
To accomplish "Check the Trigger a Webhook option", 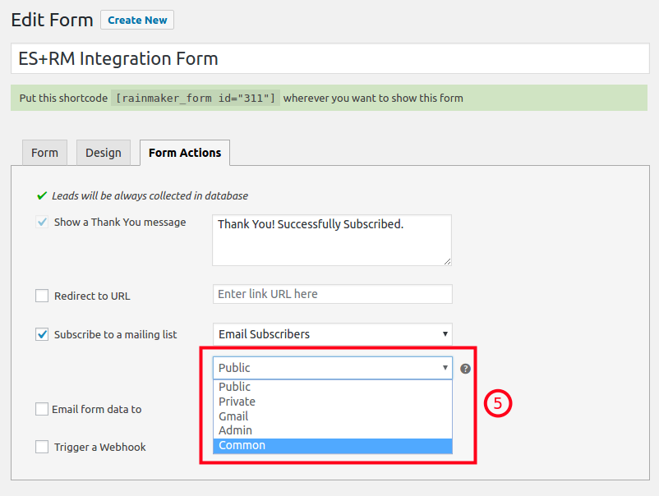I will coord(42,447).
